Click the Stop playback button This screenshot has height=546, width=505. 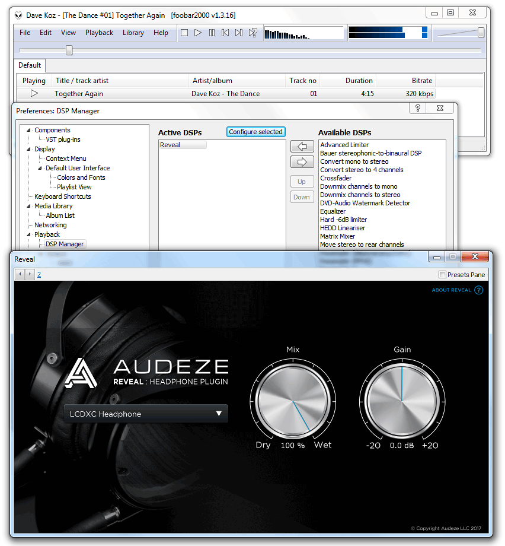pyautogui.click(x=184, y=33)
